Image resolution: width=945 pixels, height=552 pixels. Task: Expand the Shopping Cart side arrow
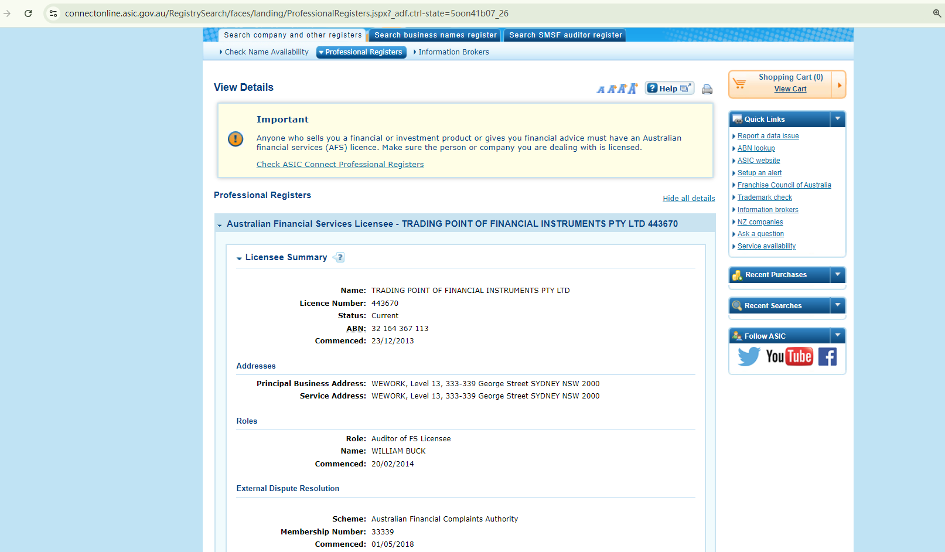tap(839, 85)
